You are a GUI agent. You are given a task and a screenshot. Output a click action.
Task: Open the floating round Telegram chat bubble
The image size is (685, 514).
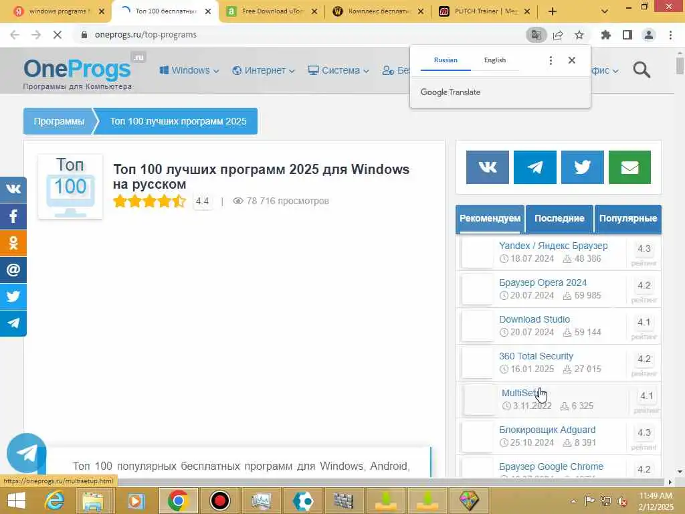point(27,453)
